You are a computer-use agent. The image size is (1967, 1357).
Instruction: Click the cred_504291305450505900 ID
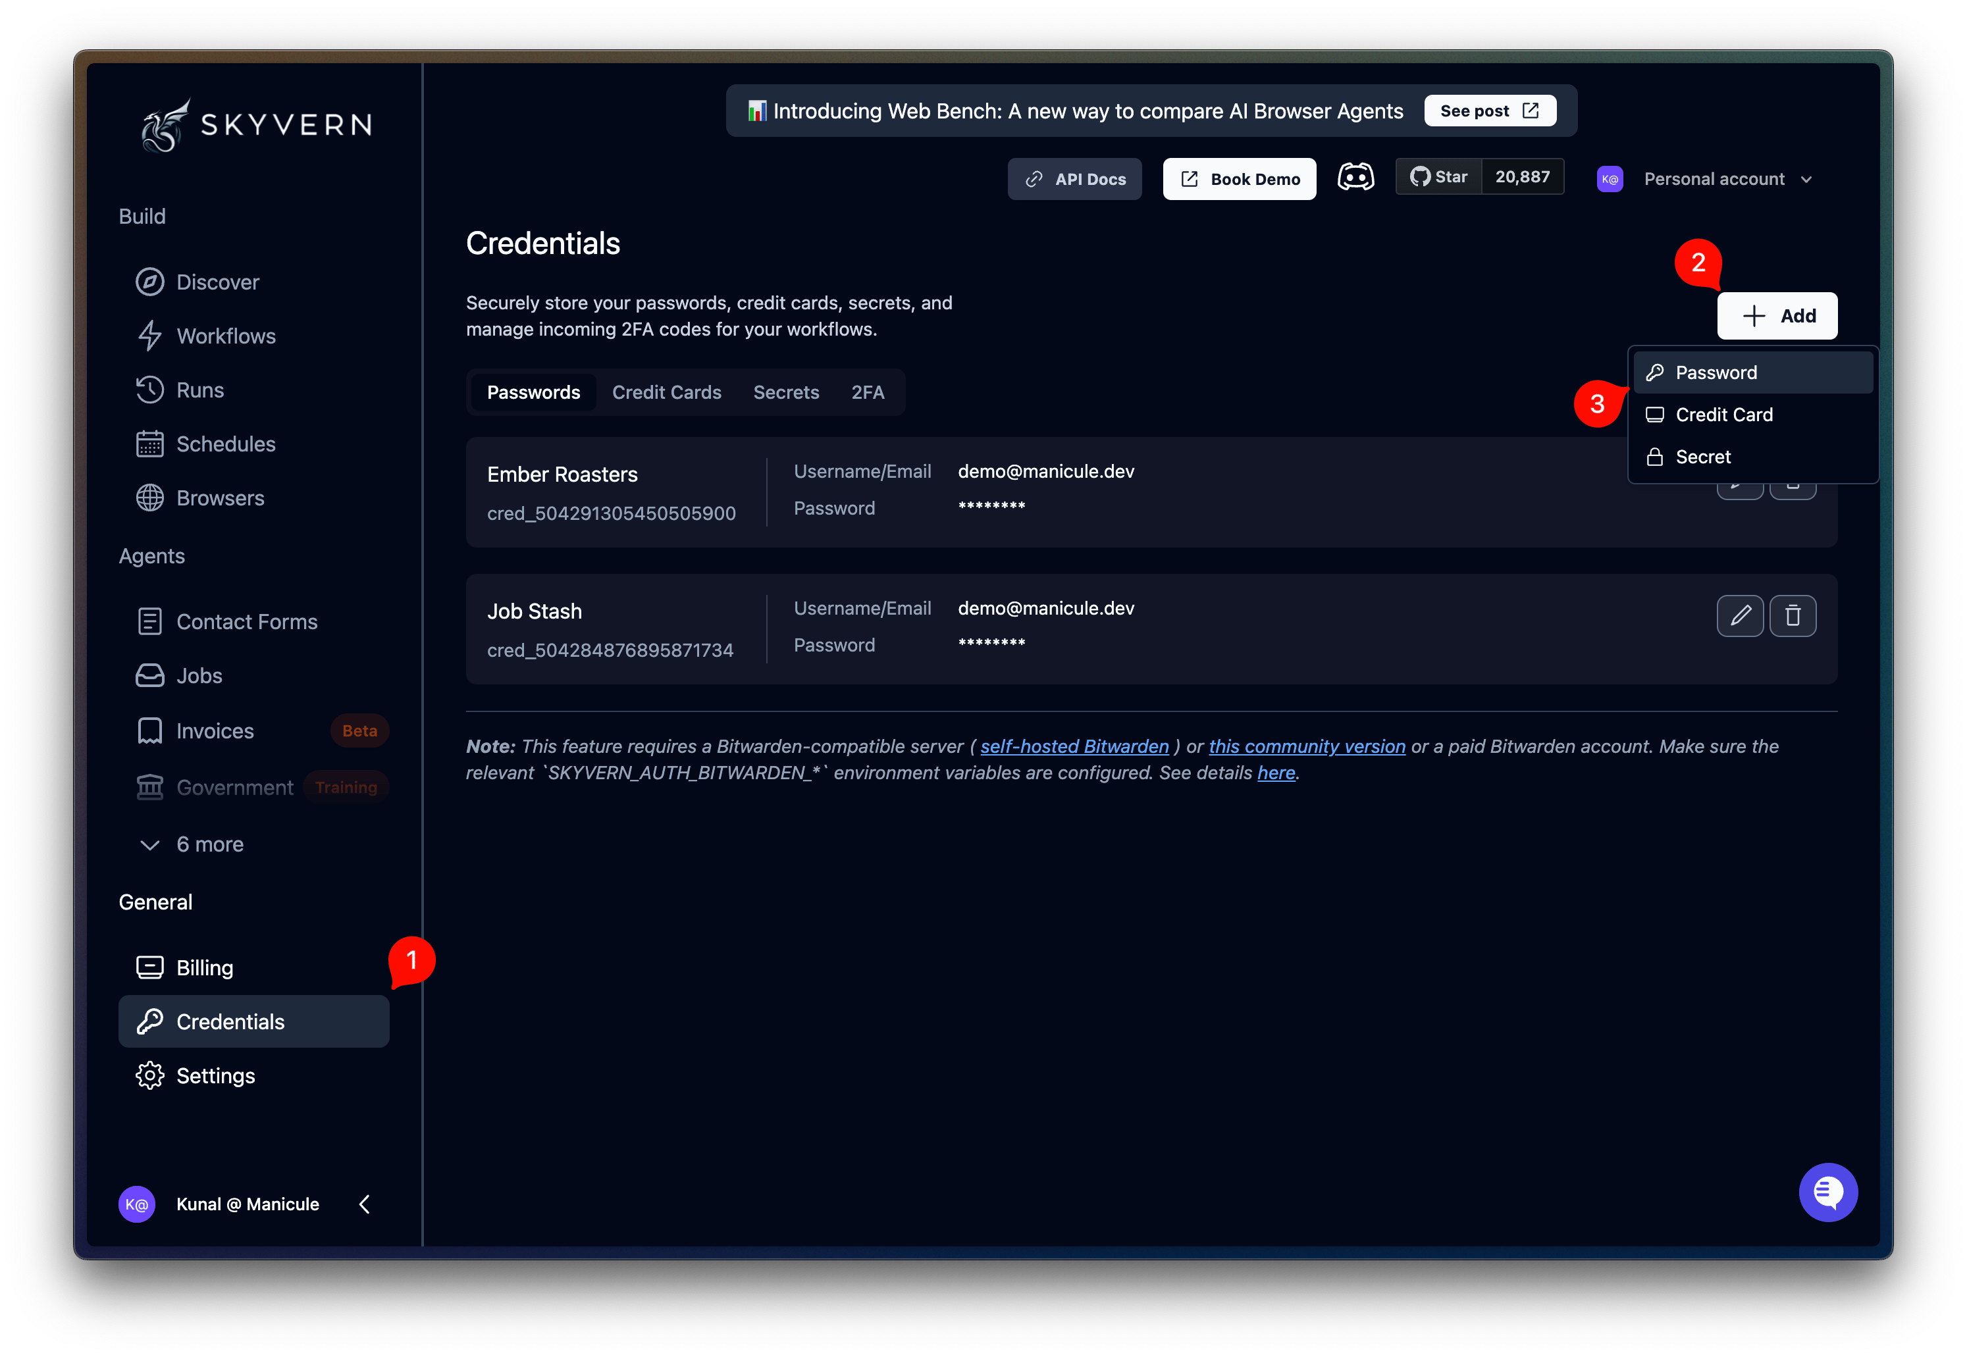pyautogui.click(x=612, y=513)
